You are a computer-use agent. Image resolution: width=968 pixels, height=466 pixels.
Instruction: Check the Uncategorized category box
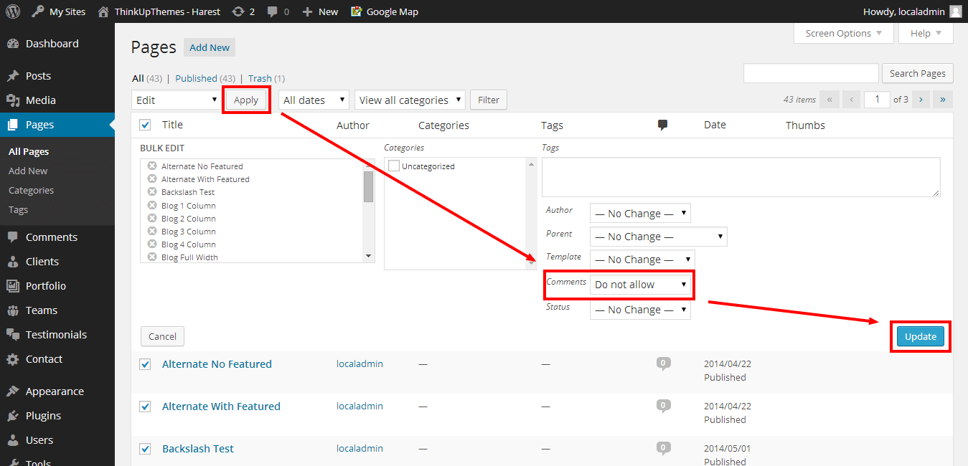[394, 166]
